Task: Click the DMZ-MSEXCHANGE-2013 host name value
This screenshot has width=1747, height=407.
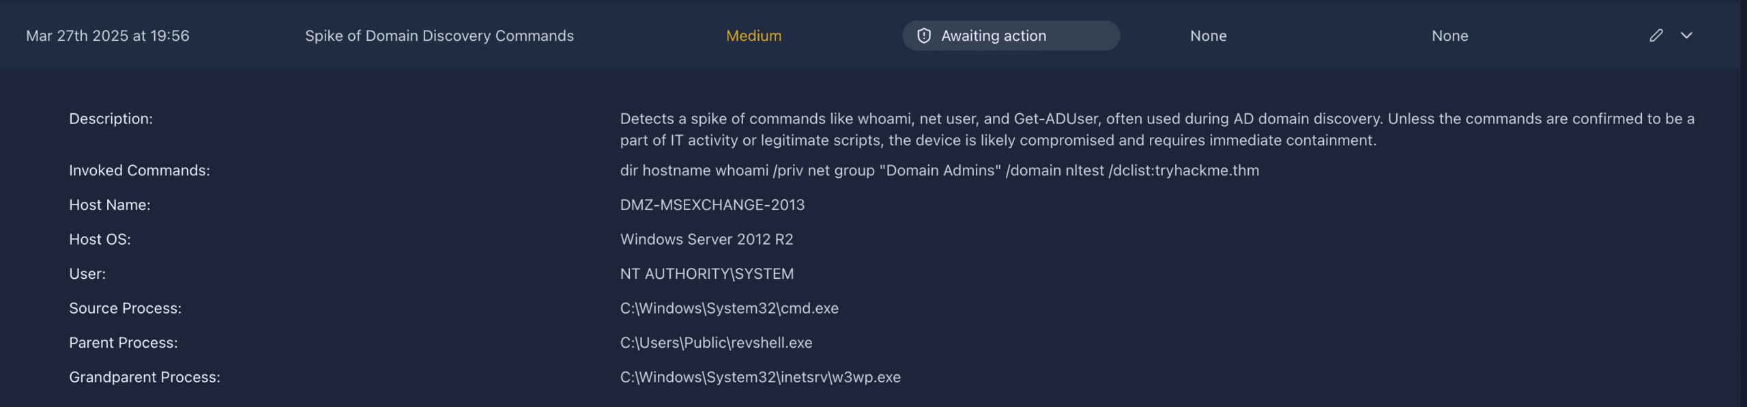Action: pos(712,205)
